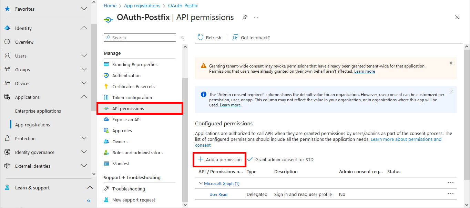Expand the Users section
This screenshot has width=470, height=208.
tap(84, 55)
